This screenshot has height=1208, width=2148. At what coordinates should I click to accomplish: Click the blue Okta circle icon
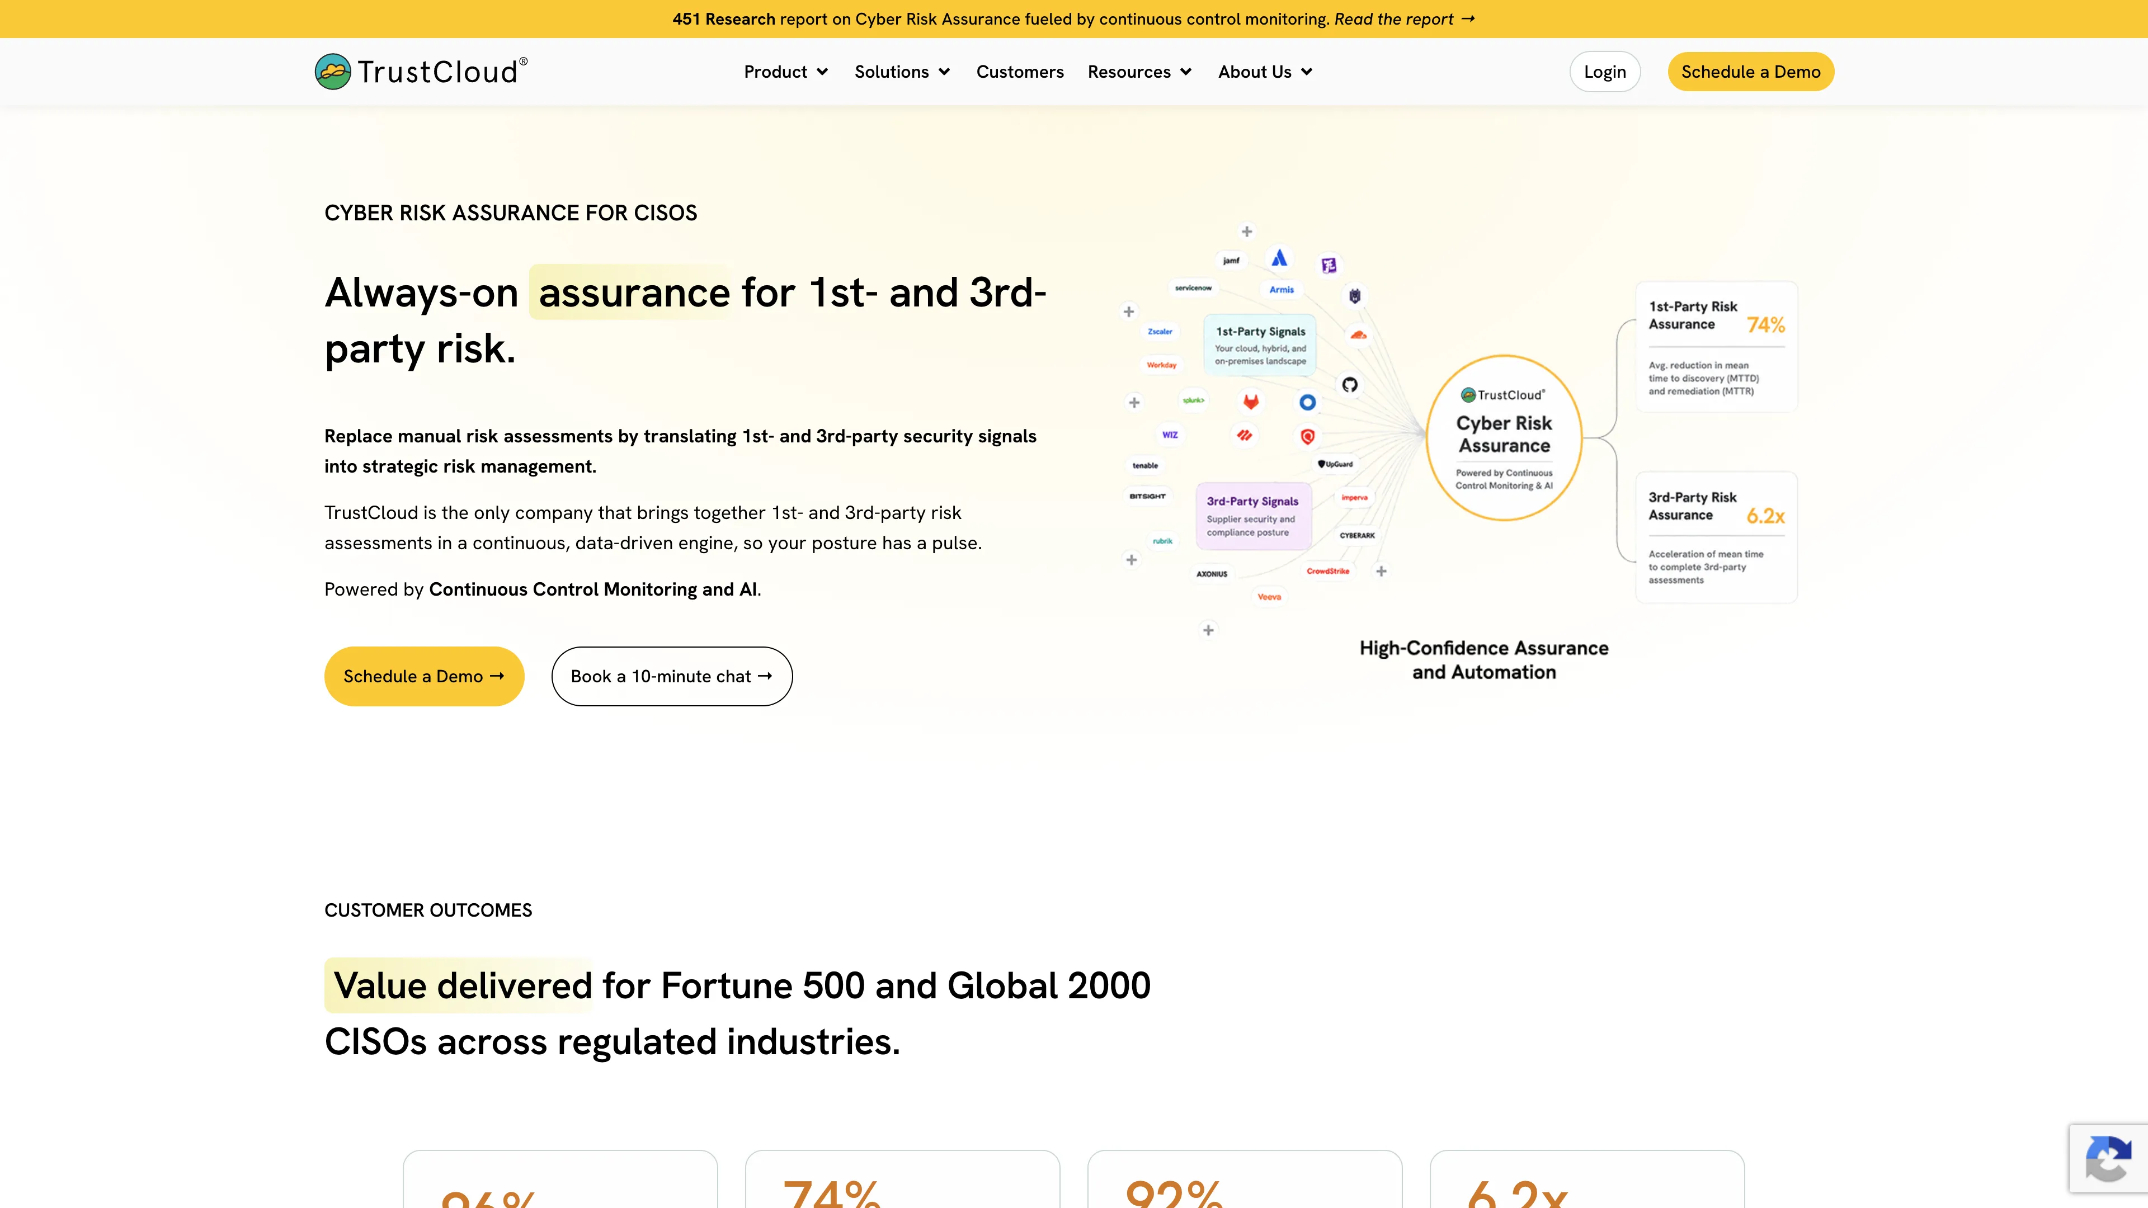pyautogui.click(x=1307, y=403)
